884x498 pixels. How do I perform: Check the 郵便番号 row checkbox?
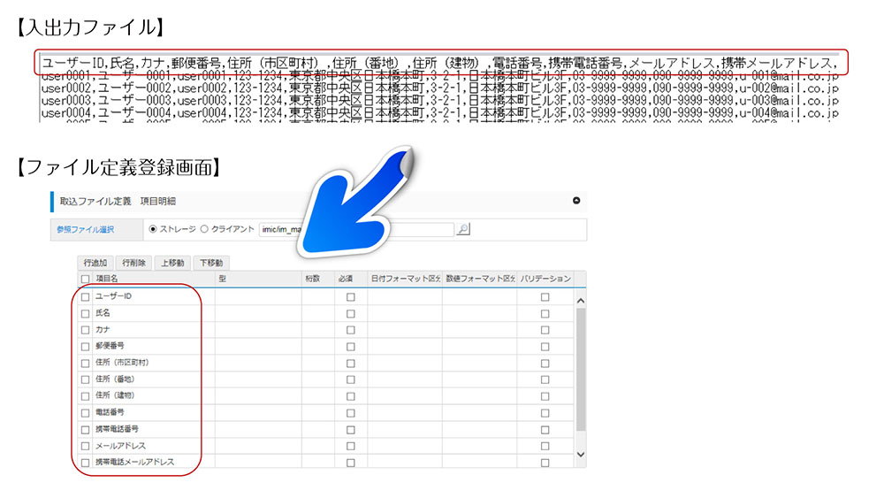click(x=85, y=347)
